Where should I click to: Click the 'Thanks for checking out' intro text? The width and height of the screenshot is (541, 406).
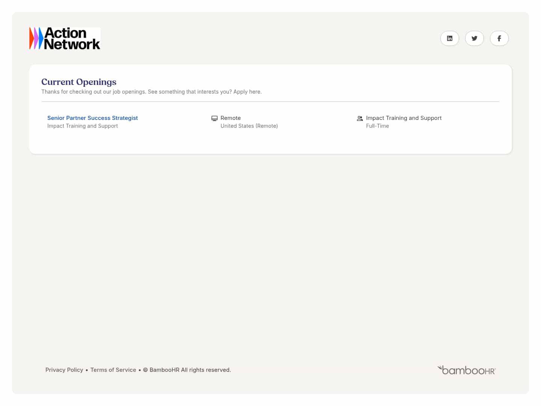pos(151,92)
